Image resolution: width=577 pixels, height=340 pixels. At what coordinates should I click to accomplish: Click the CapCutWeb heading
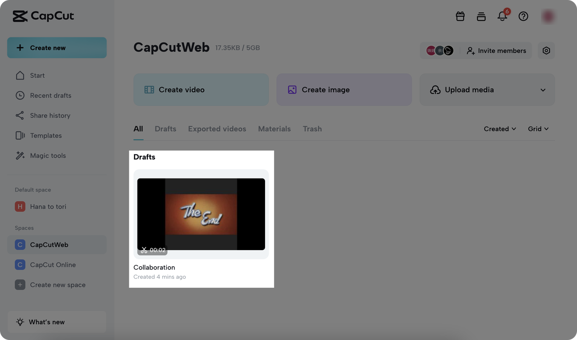tap(171, 47)
